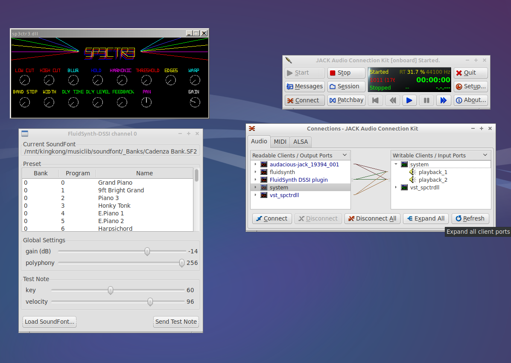Click the rewind to start transport button
This screenshot has height=363, width=511.
point(375,100)
